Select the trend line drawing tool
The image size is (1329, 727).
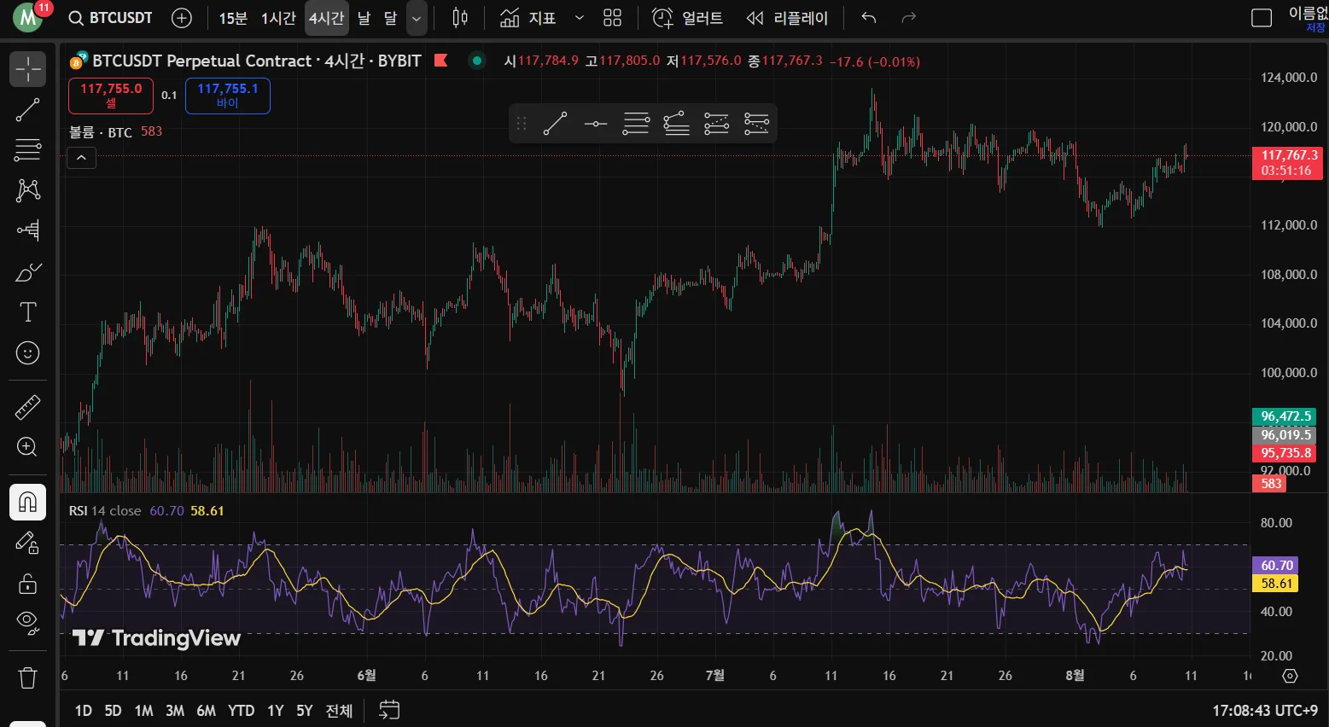point(27,109)
